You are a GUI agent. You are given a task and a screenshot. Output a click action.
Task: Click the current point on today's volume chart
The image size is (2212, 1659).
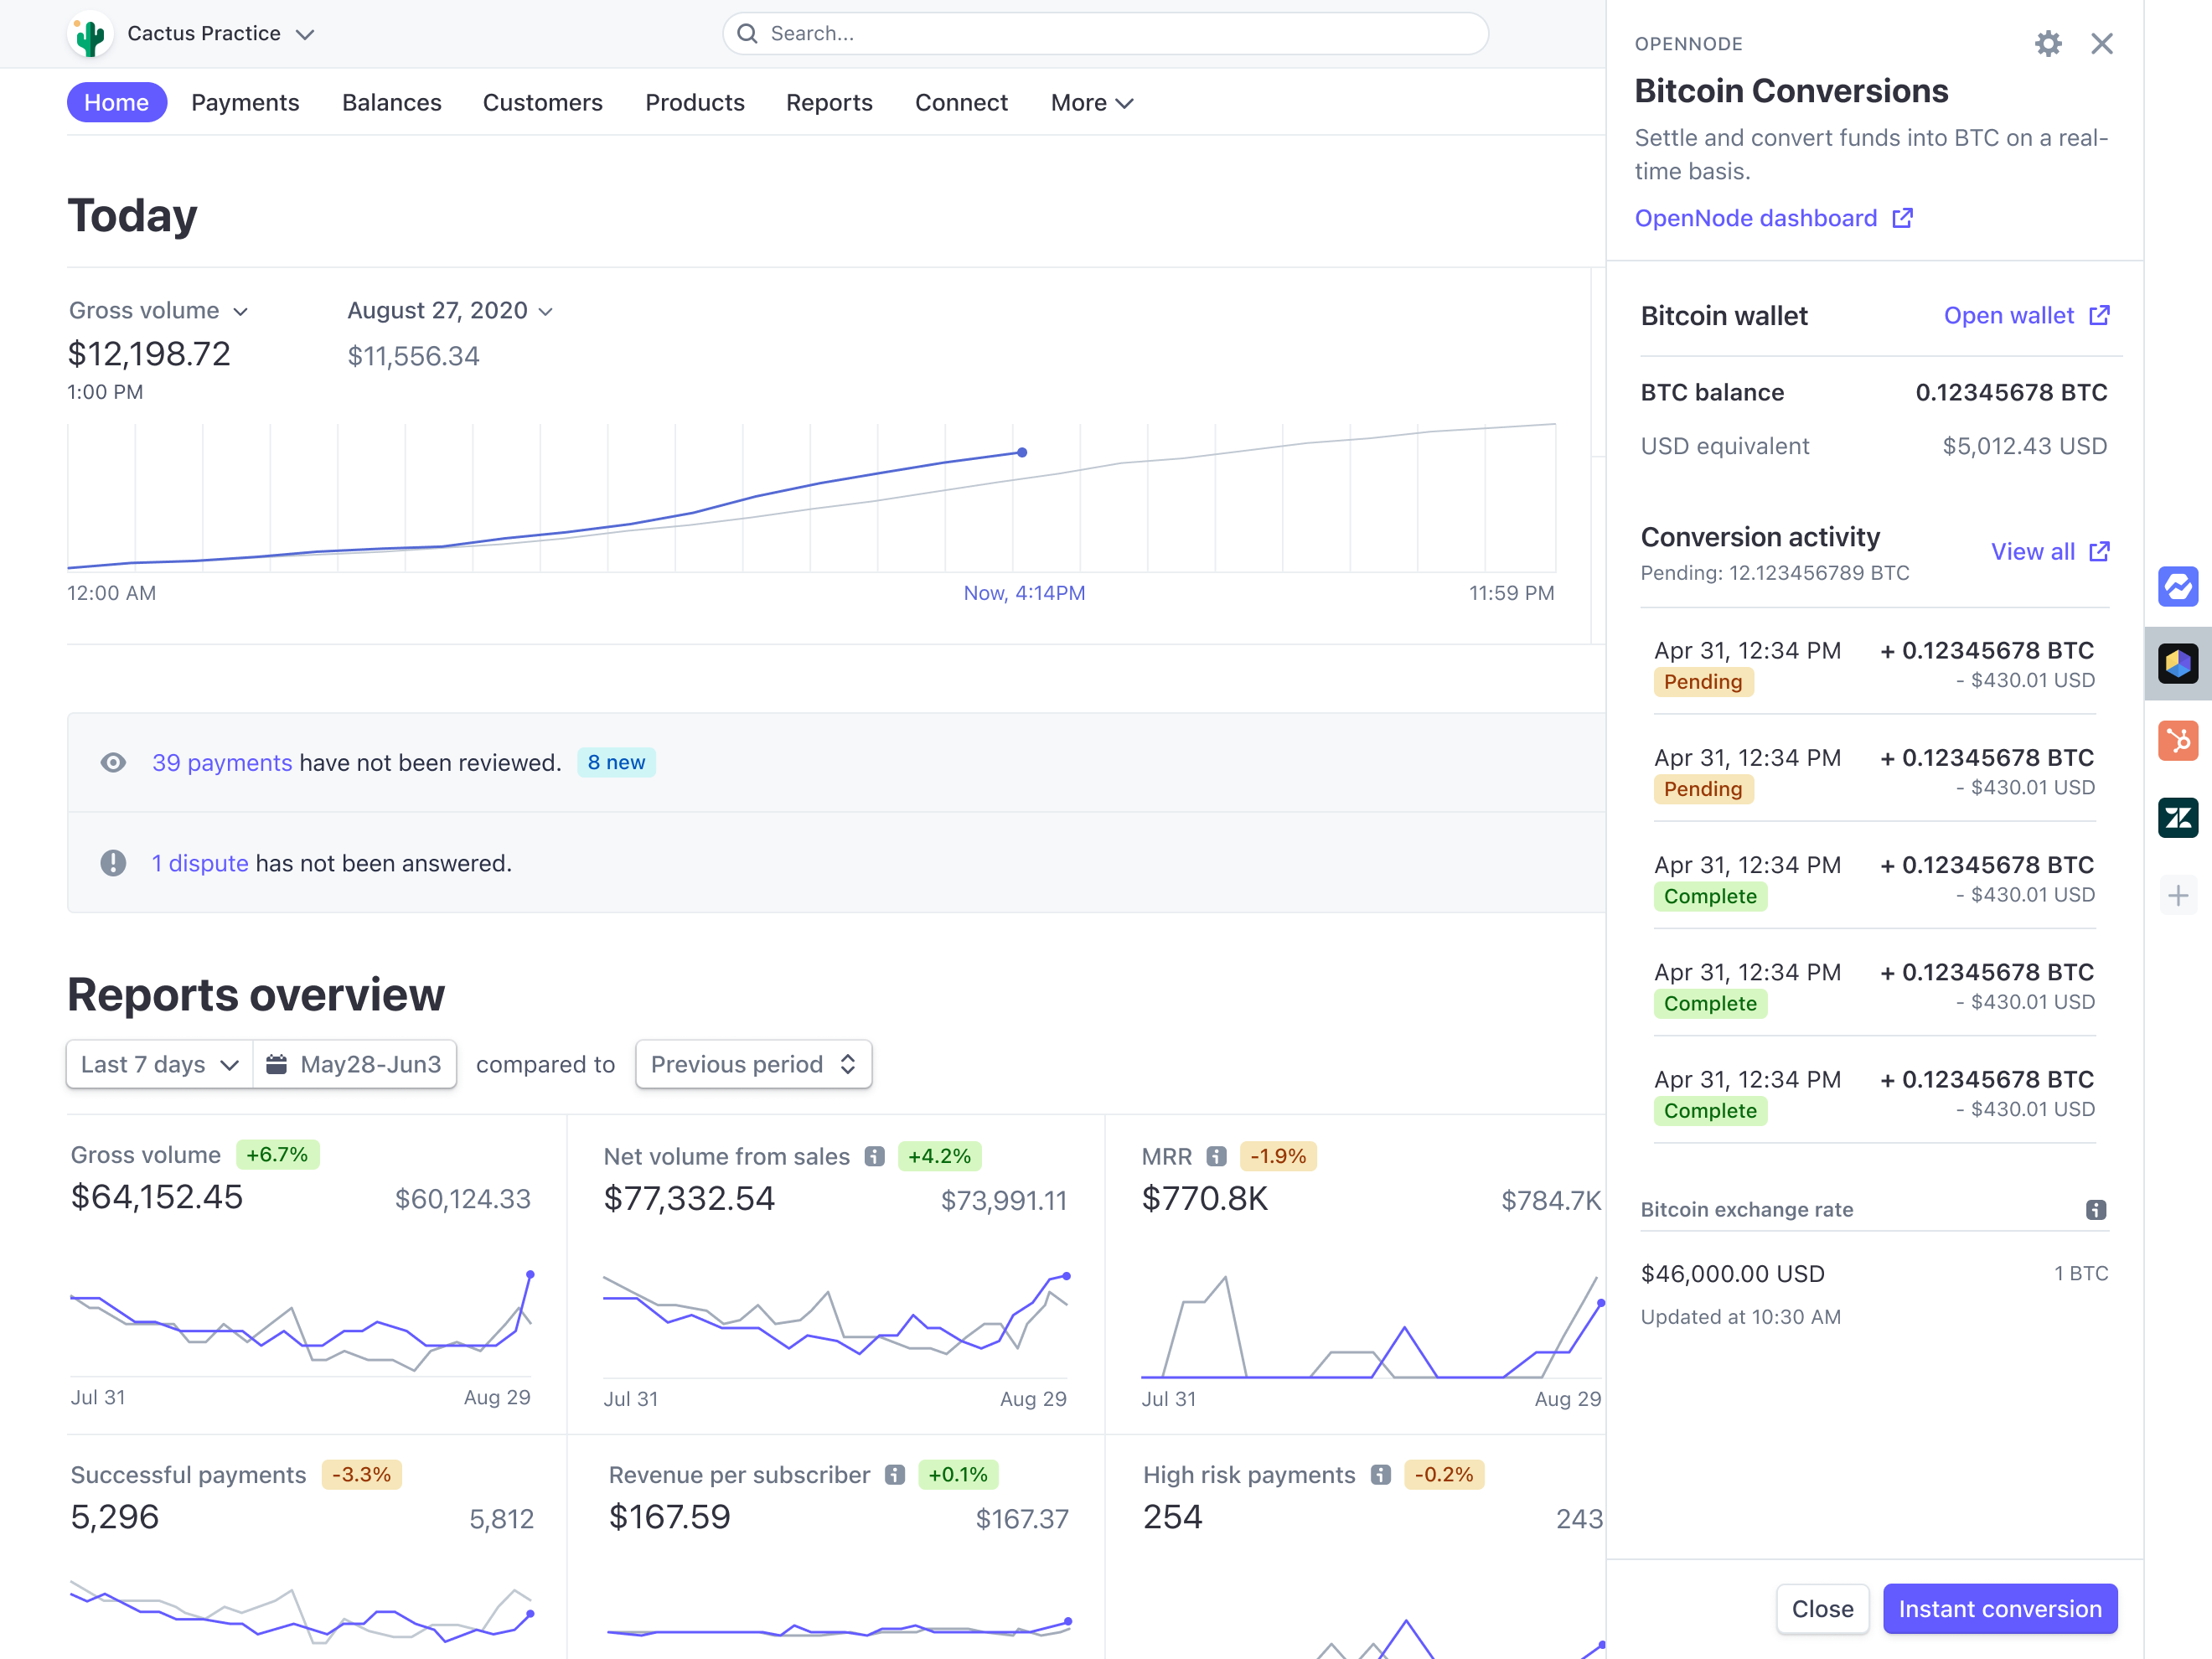[1021, 452]
